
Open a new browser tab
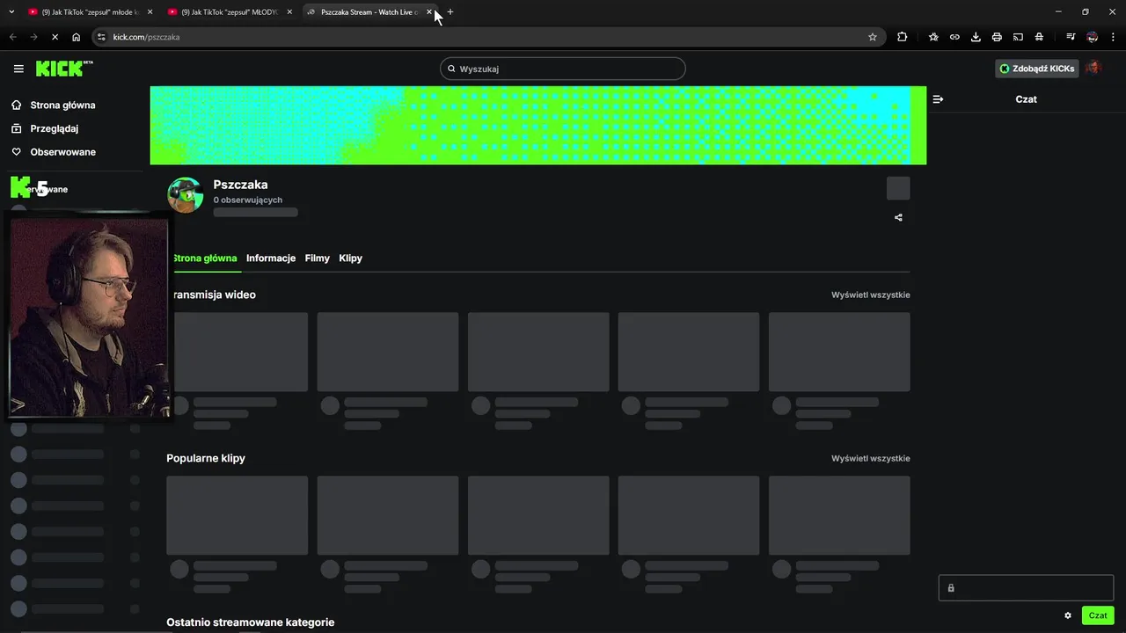[x=450, y=12]
